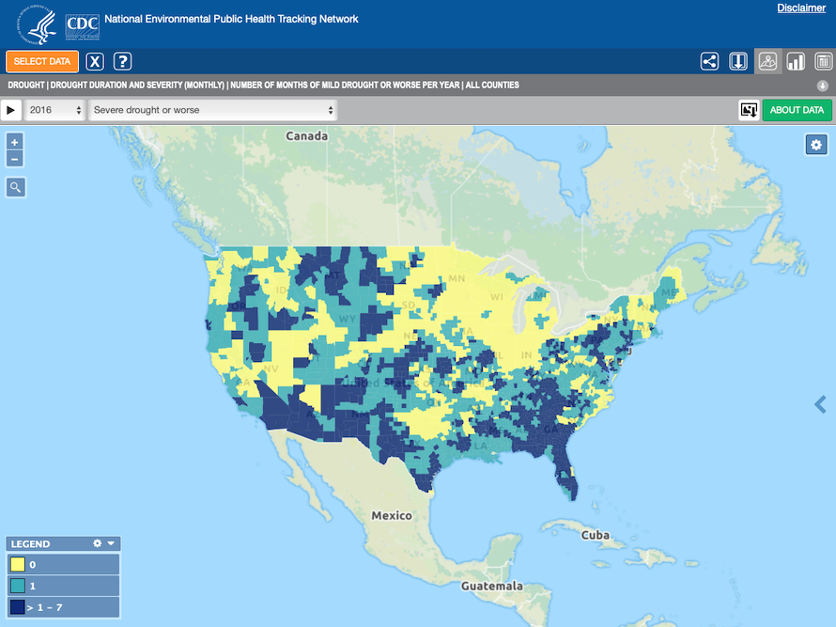This screenshot has width=836, height=627.
Task: Open the Severe drought or worse dropdown
Action: point(211,110)
